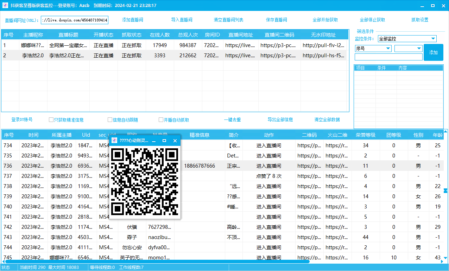Click the QR code image in the popup
The width and height of the screenshot is (449, 271).
[145, 181]
